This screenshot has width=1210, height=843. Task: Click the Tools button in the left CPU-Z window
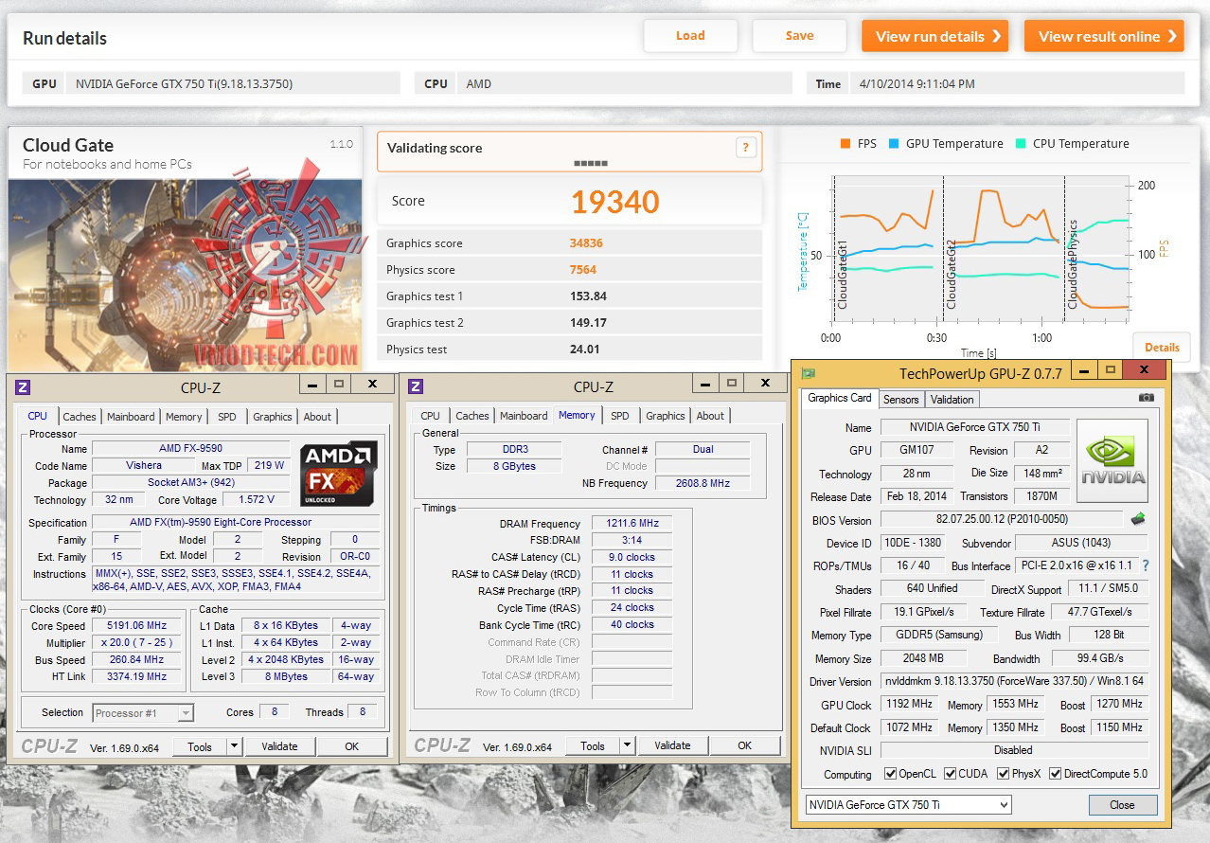[x=200, y=746]
